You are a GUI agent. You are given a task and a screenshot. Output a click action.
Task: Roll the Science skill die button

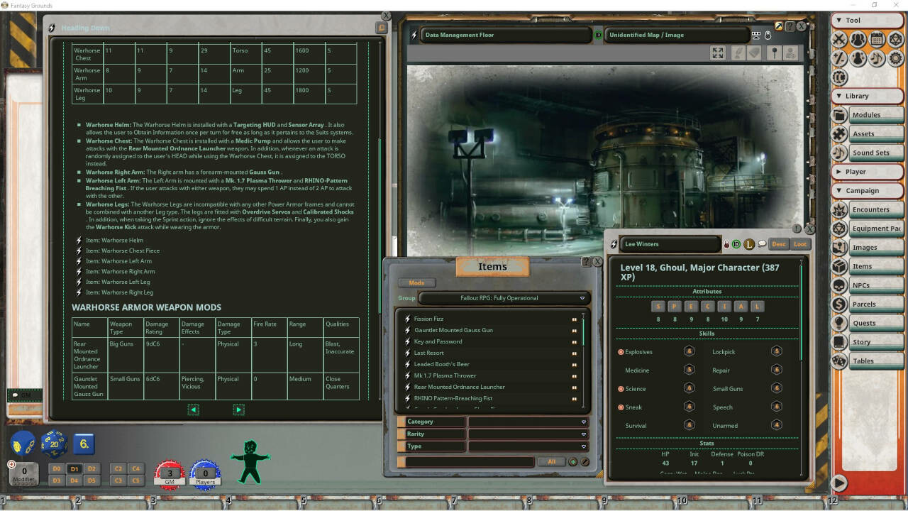tap(688, 388)
